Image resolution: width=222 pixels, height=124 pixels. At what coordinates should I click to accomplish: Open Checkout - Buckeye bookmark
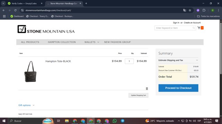point(62,16)
